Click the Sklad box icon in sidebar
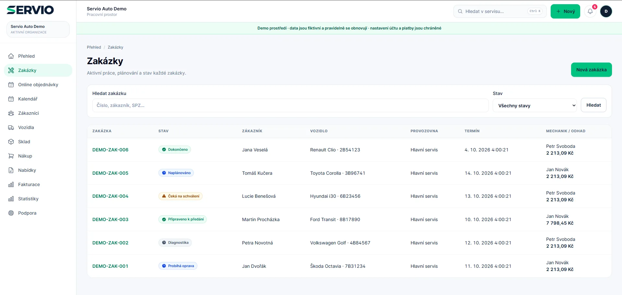Image resolution: width=622 pixels, height=295 pixels. [x=11, y=142]
